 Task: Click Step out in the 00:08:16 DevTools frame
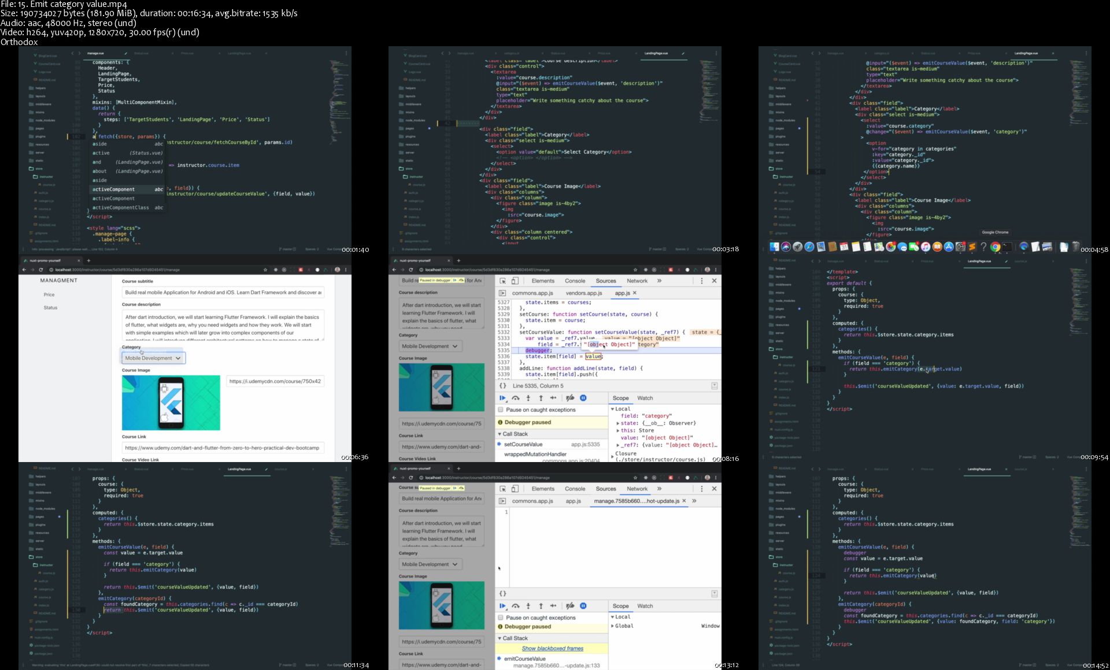(x=541, y=398)
